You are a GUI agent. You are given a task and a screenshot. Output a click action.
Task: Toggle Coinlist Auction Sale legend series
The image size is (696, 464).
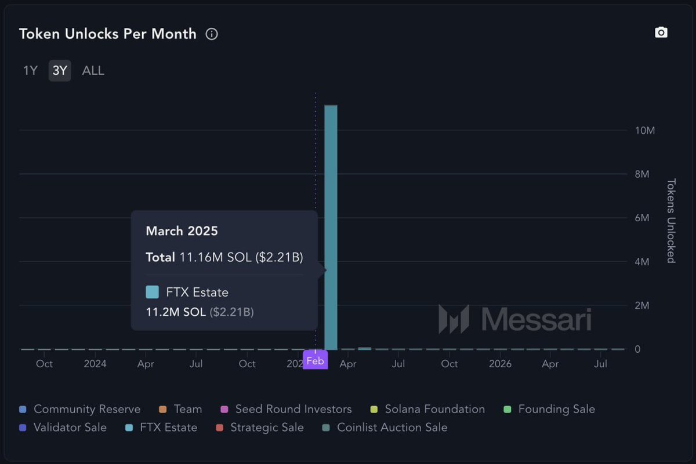[385, 428]
